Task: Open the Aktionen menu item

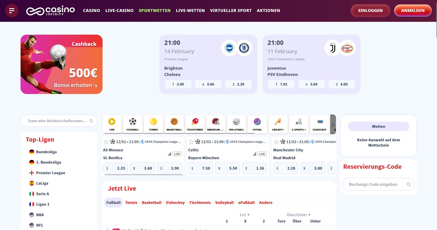Action: click(x=268, y=11)
